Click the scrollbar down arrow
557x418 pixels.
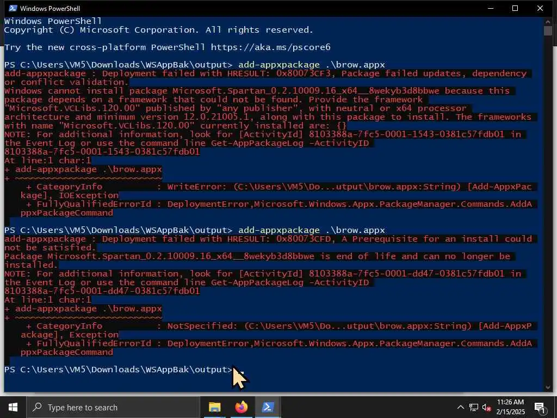pos(548,388)
